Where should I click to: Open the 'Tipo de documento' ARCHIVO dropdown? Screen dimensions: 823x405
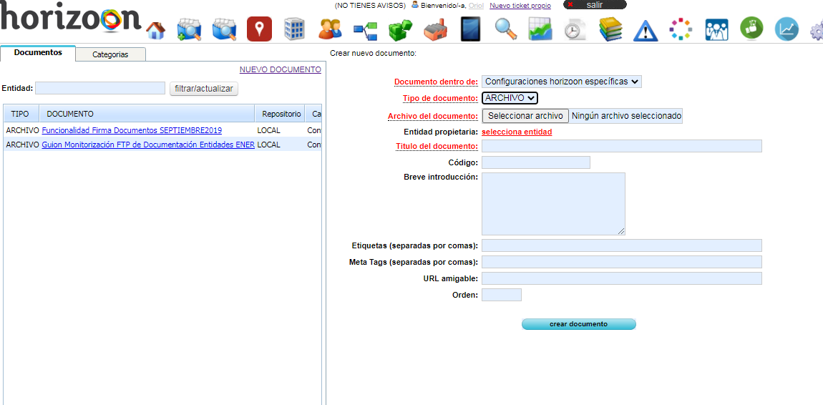[510, 98]
